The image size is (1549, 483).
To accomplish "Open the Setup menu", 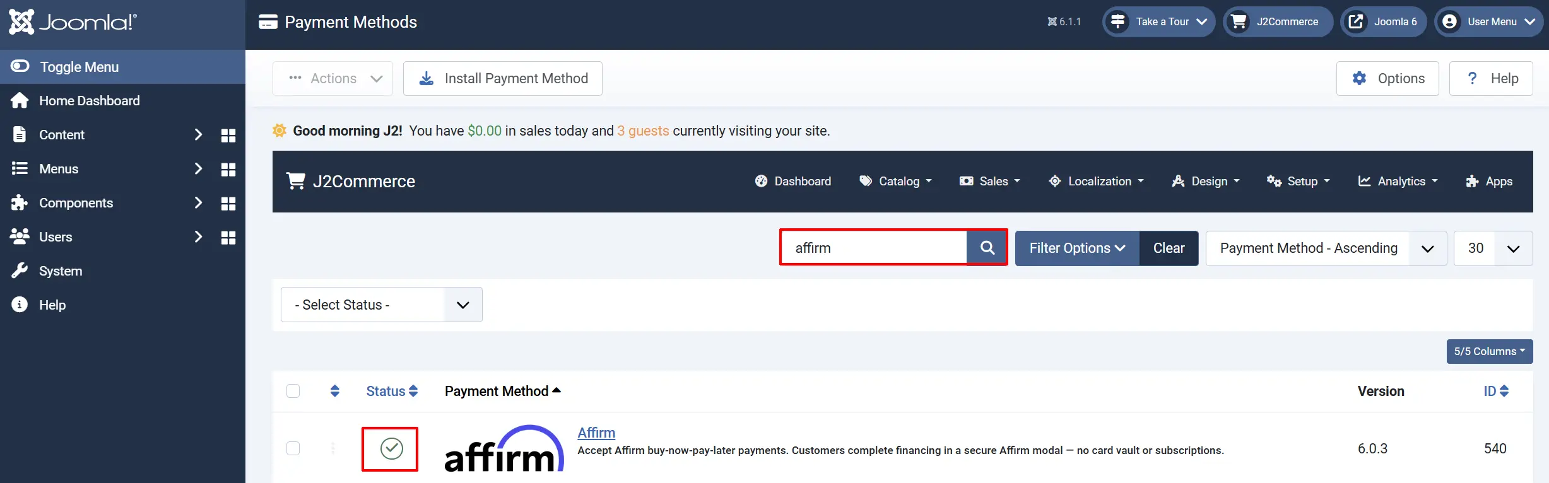I will 1299,182.
